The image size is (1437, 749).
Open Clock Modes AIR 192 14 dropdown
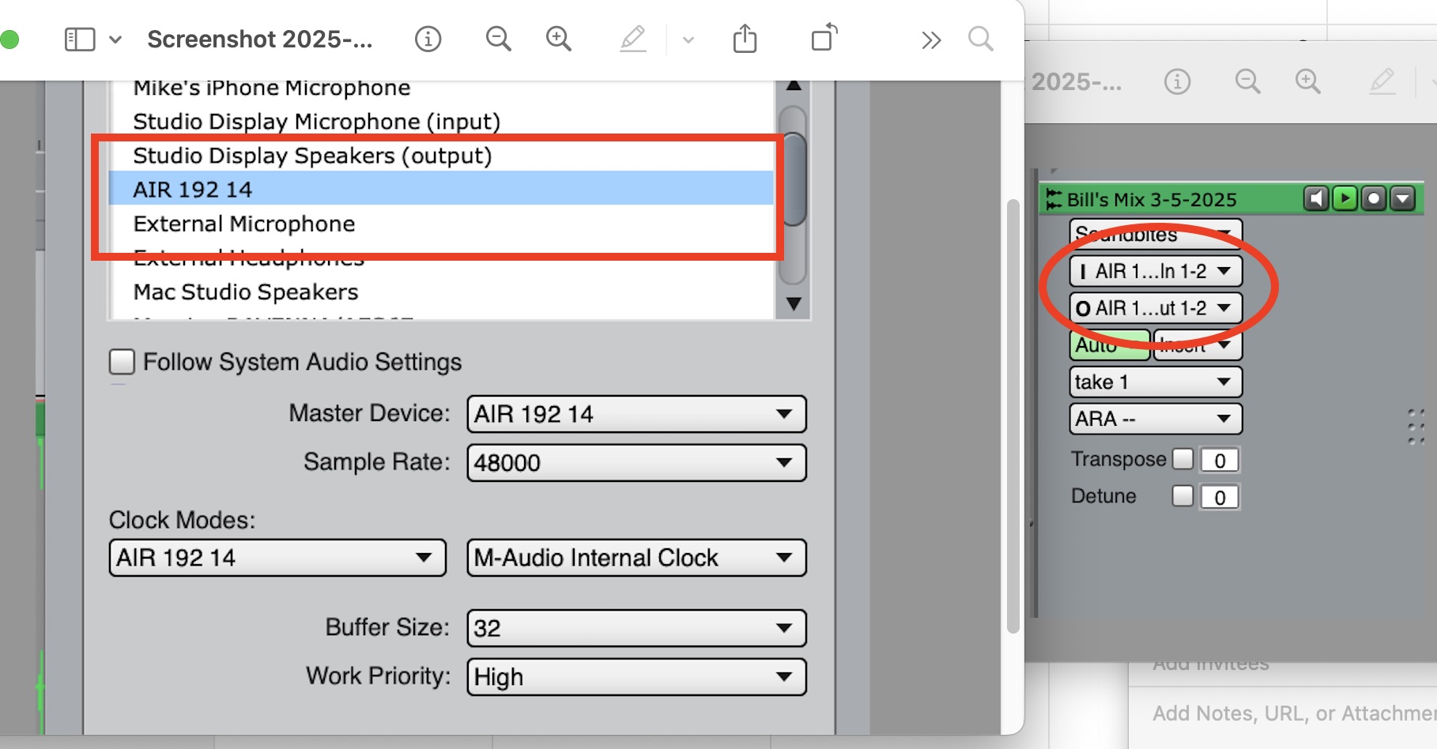tap(277, 558)
